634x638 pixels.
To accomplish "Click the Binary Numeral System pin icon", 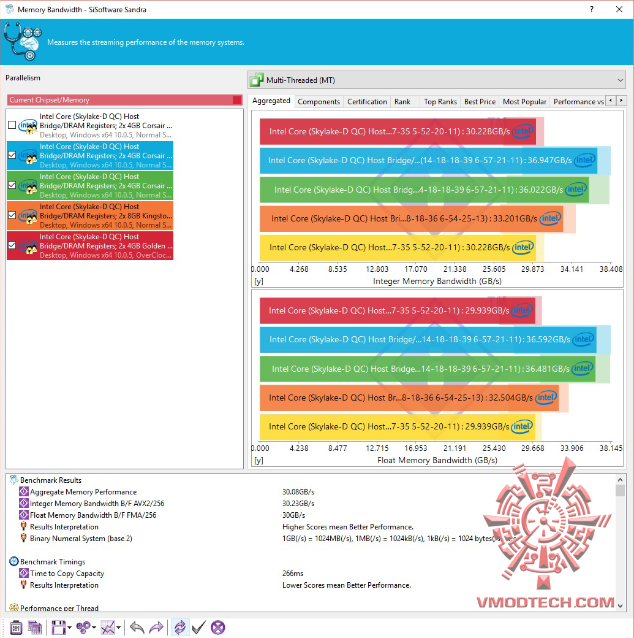I will tap(23, 538).
